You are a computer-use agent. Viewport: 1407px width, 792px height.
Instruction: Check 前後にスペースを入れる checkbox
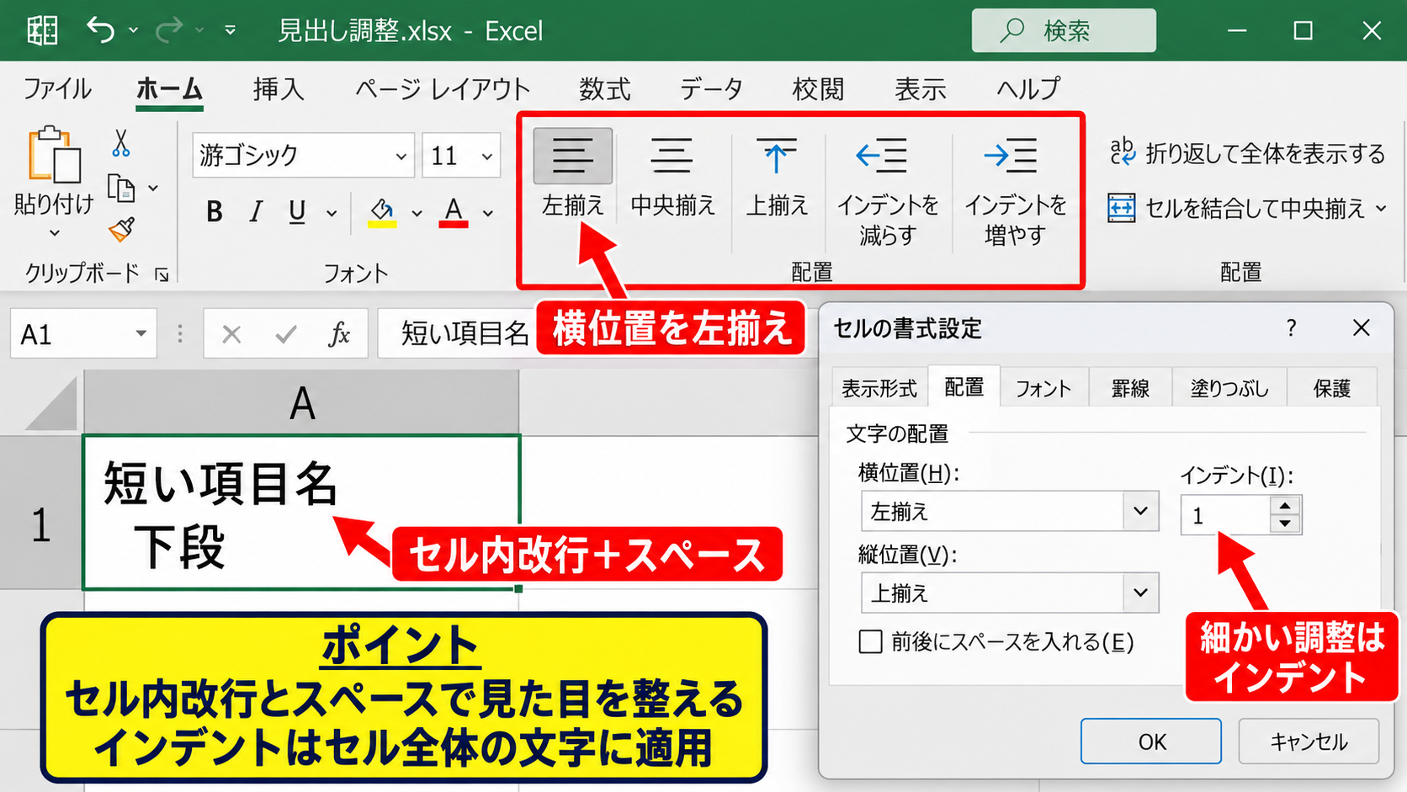870,642
